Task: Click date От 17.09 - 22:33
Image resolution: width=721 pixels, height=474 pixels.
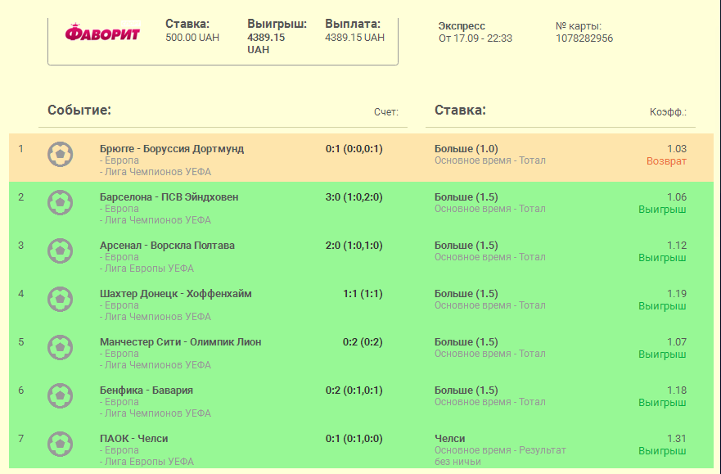Action: (475, 38)
